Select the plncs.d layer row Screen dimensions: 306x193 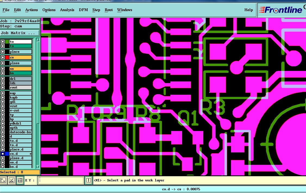pos(20,149)
